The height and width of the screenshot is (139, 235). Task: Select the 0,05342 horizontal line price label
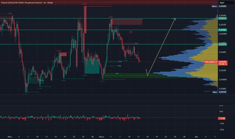pos(223,18)
